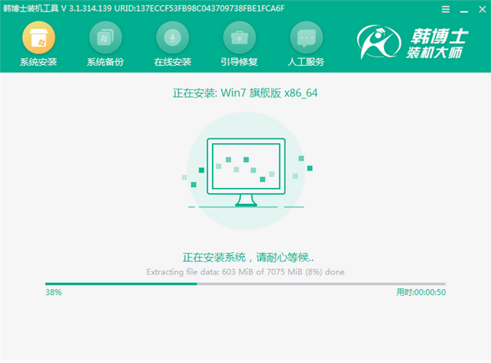Switch to the 在线安装 tab label
The image size is (491, 363).
172,62
